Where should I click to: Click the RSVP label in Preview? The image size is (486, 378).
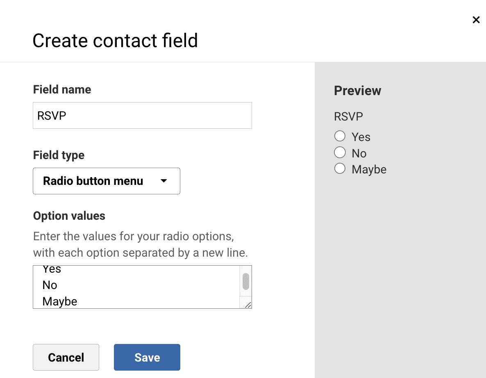[348, 117]
